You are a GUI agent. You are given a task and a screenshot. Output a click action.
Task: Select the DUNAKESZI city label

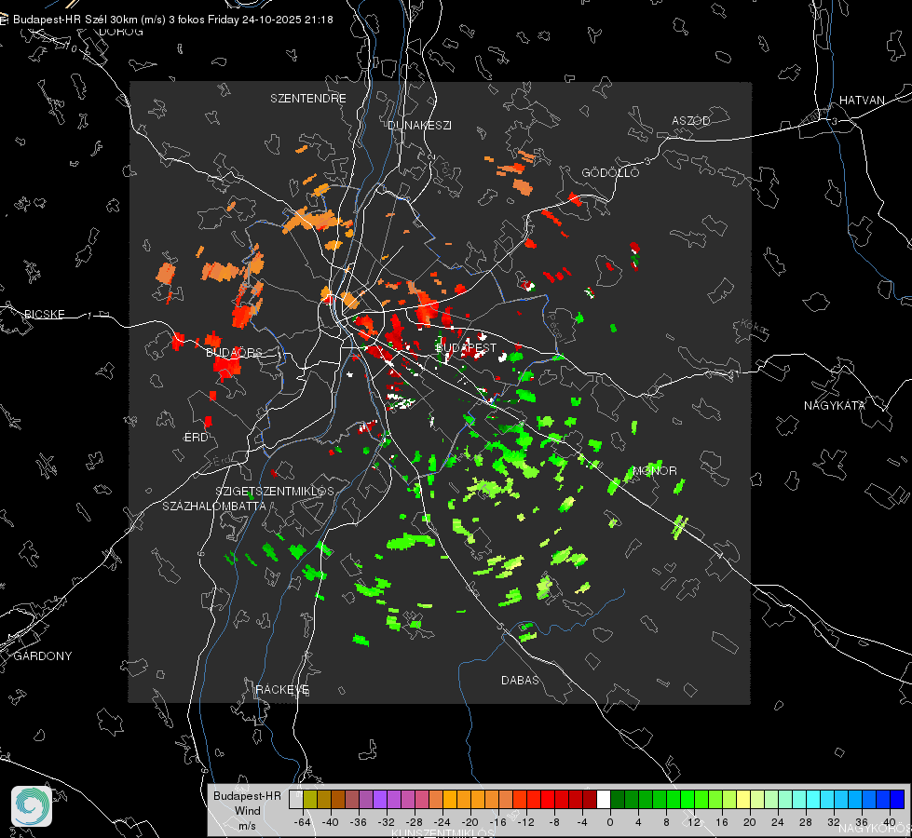[x=419, y=125]
